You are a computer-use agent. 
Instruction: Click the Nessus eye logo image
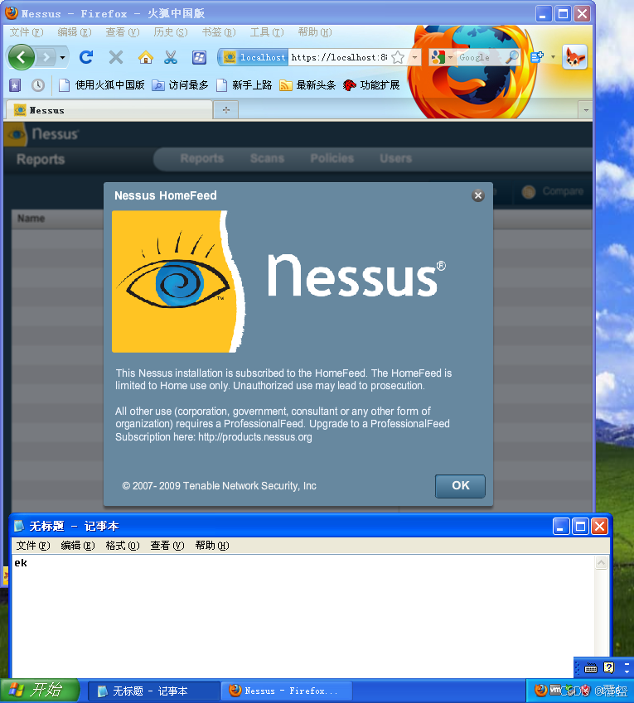(x=178, y=282)
